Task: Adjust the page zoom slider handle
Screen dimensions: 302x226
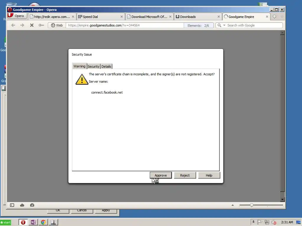Action: [252, 205]
